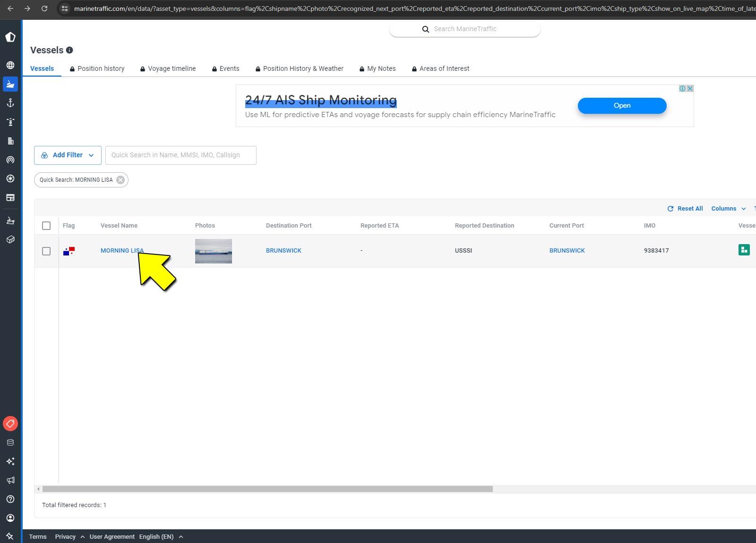This screenshot has width=756, height=543.
Task: Open the MarineTraffic home logo
Action: coord(10,37)
